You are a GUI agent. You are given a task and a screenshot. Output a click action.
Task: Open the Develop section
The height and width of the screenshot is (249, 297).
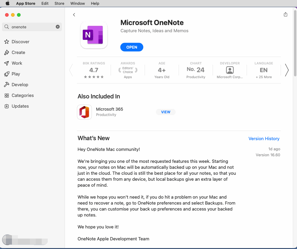click(16, 85)
